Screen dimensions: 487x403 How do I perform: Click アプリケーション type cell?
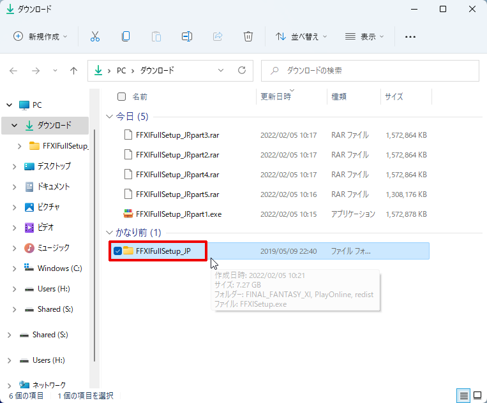coord(353,214)
